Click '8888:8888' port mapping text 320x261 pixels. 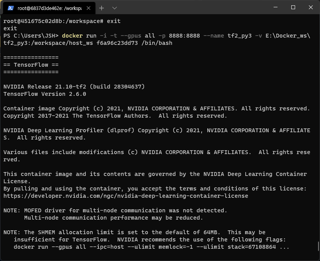pyautogui.click(x=184, y=36)
